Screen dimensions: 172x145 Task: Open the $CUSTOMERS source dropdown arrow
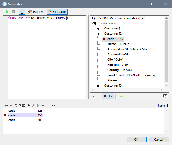142,18
